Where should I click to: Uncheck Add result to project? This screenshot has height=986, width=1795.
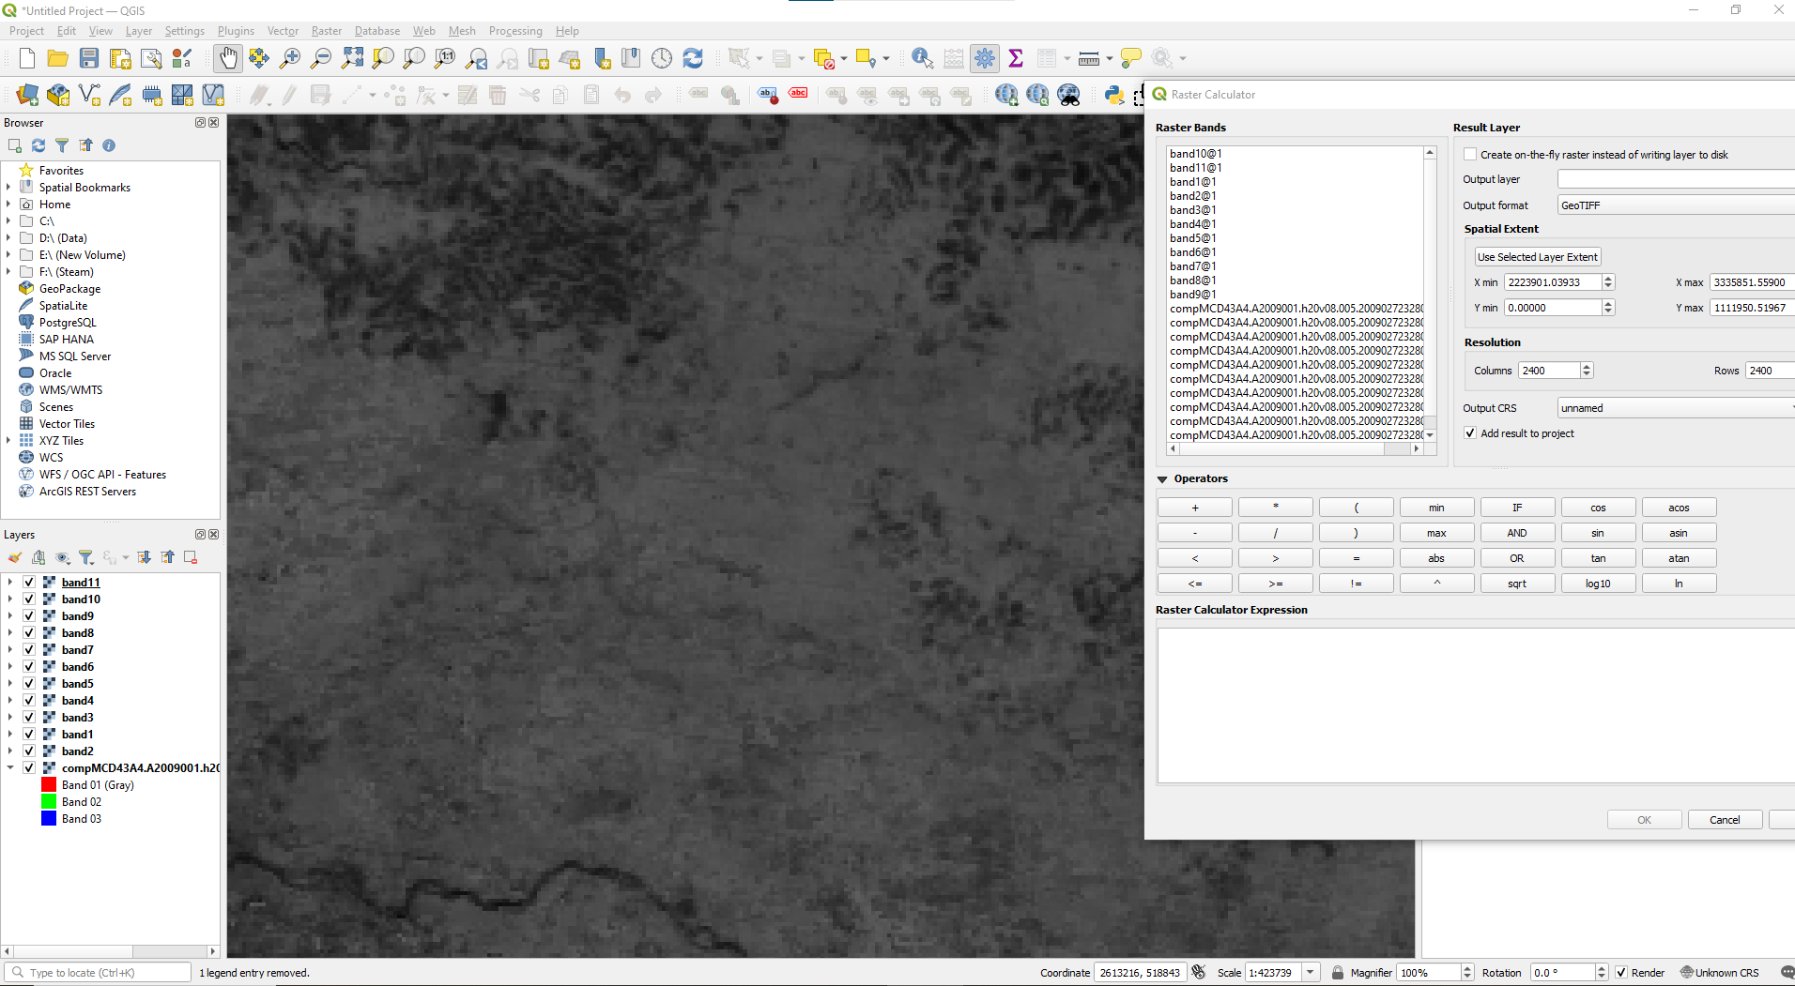pyautogui.click(x=1470, y=433)
